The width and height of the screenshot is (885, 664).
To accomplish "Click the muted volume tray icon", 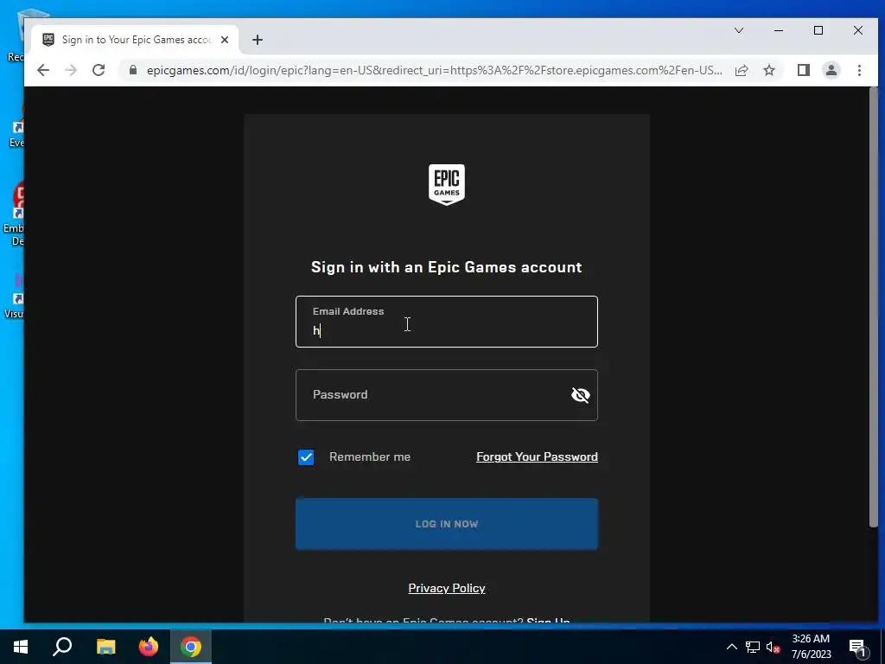I will [x=773, y=647].
